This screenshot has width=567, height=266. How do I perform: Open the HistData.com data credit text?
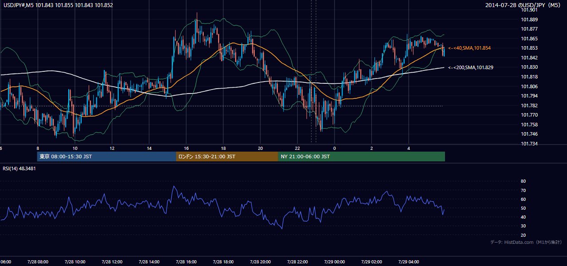[x=526, y=242]
